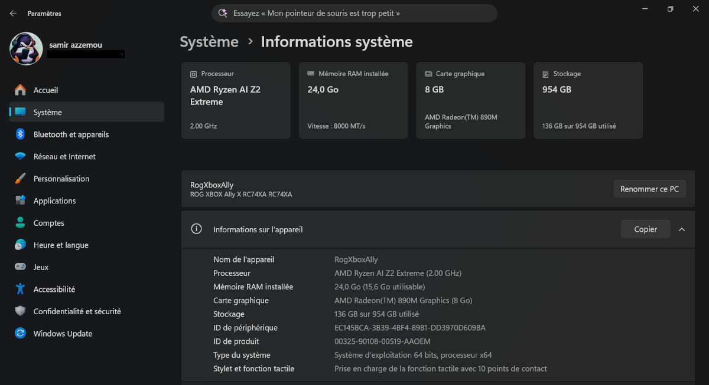
Task: Click the ID de périphérique label
Action: (x=245, y=328)
